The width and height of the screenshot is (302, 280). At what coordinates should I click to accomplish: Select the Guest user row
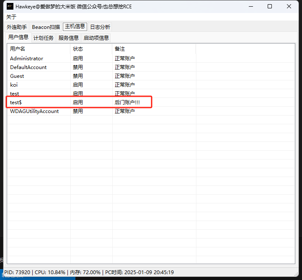(x=151, y=76)
